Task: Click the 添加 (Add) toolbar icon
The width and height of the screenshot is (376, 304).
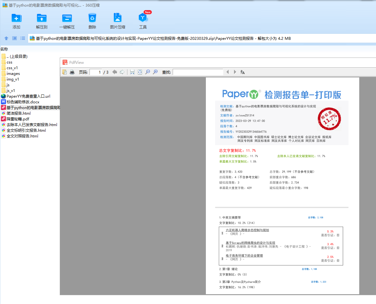Action: (x=16, y=18)
